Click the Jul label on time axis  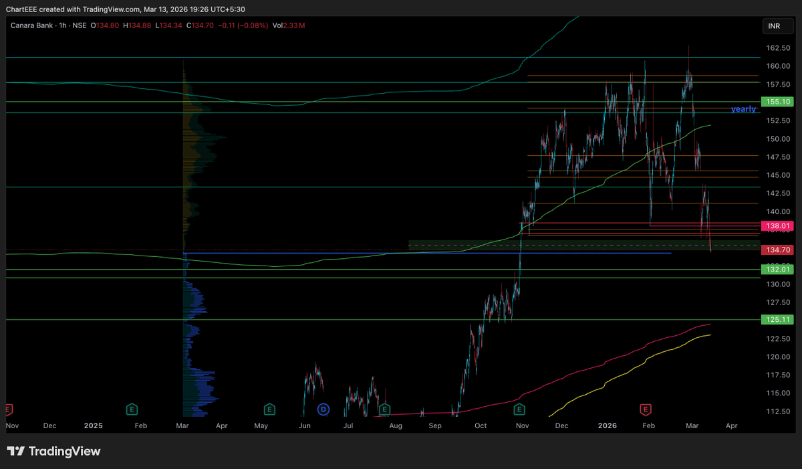click(348, 426)
